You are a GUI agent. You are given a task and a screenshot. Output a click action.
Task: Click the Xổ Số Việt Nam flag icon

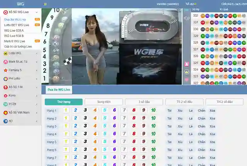pyautogui.click(x=6, y=113)
